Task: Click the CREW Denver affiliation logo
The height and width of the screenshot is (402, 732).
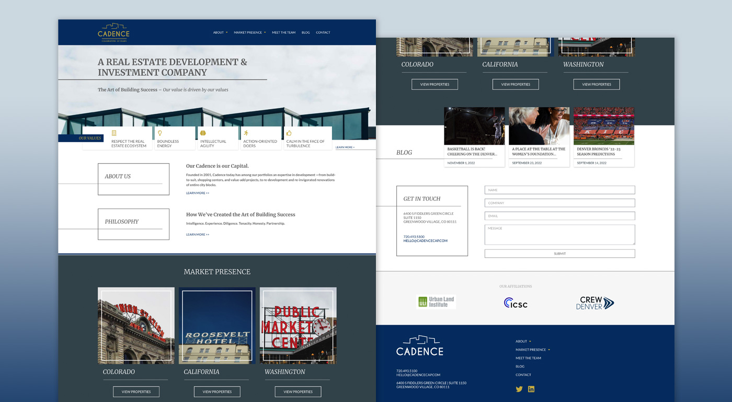Action: click(595, 303)
